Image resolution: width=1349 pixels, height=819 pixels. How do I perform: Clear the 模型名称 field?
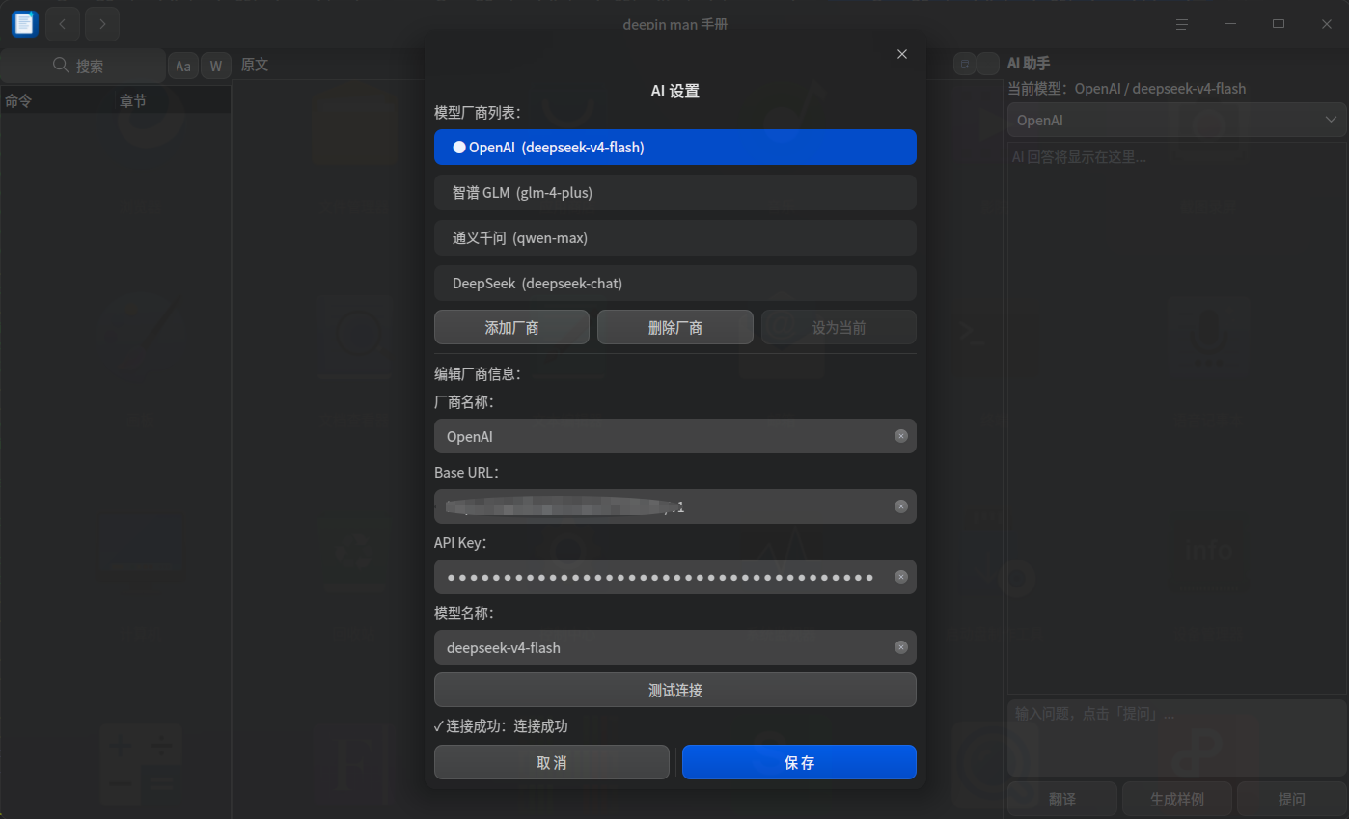pyautogui.click(x=901, y=647)
